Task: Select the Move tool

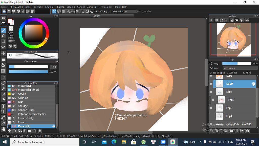Action: (x=3, y=53)
